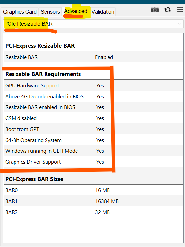Open the PCIe Resizable BAR combo box
Image resolution: width=185 pixels, height=247 pixels.
point(93,24)
